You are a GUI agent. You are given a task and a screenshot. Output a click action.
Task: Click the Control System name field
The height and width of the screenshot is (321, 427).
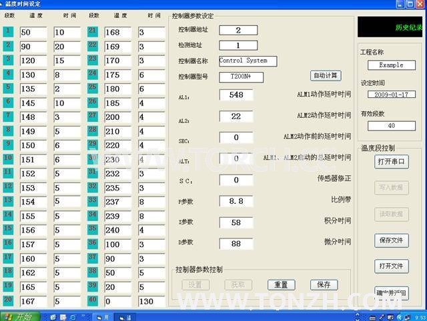tap(248, 61)
